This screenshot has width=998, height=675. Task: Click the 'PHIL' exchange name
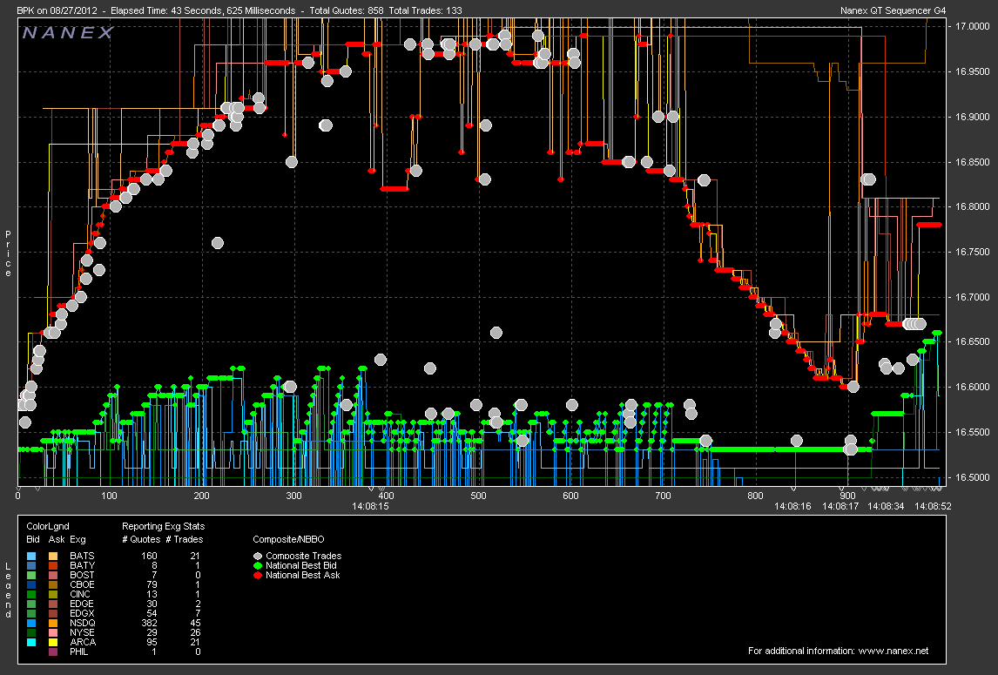[79, 651]
